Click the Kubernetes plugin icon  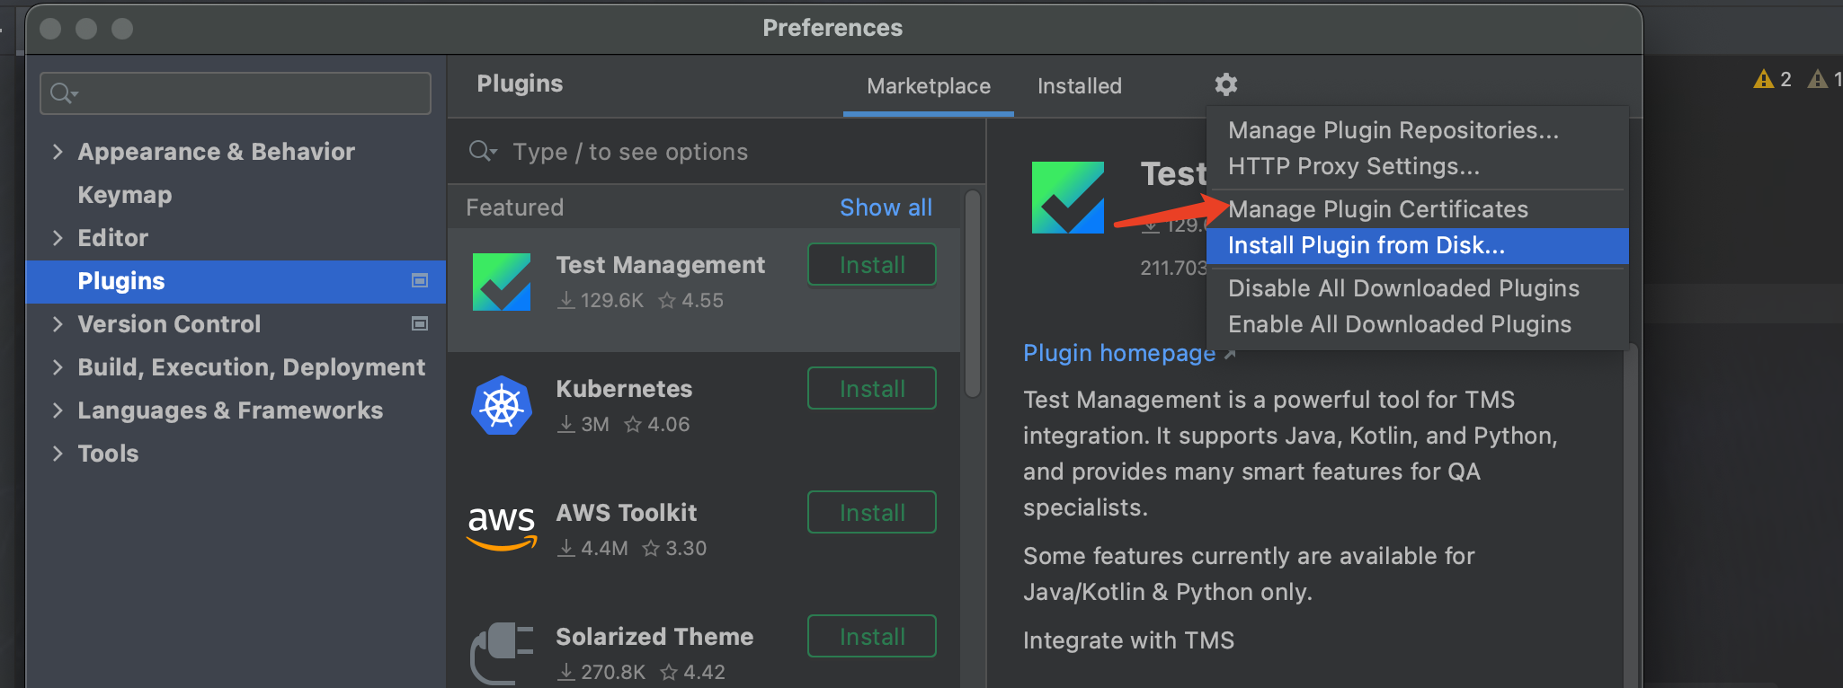(502, 406)
